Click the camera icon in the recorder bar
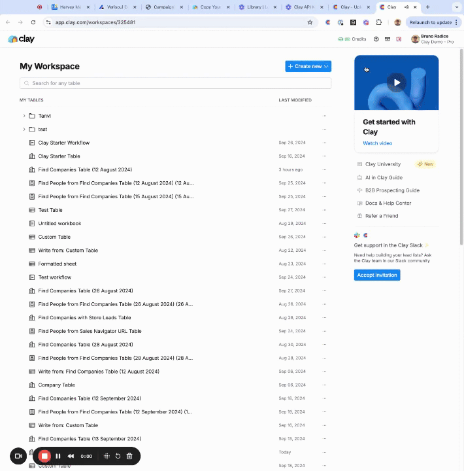 18,456
